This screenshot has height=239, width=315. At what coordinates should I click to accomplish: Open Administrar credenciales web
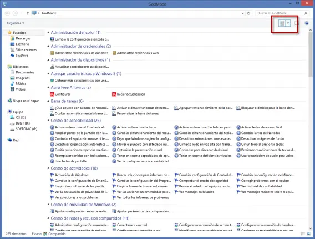click(x=136, y=53)
